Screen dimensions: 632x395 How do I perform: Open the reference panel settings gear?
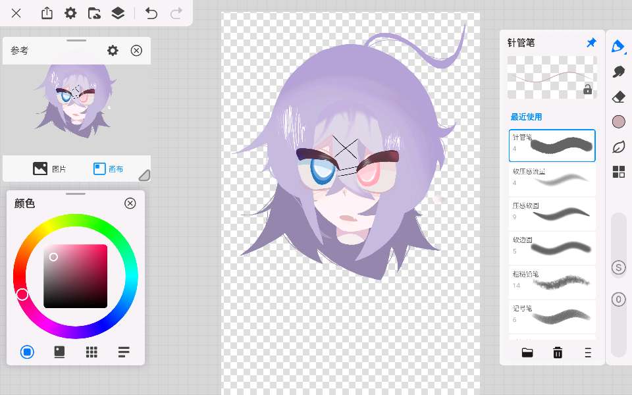click(x=113, y=51)
